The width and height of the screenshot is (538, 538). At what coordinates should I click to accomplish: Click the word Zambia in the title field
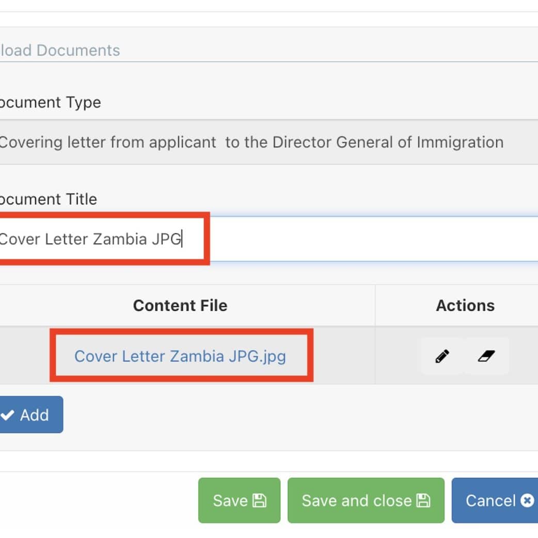click(x=120, y=239)
